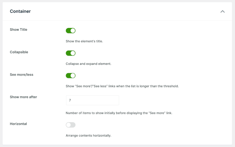Click the Container section heading text

pos(20,11)
